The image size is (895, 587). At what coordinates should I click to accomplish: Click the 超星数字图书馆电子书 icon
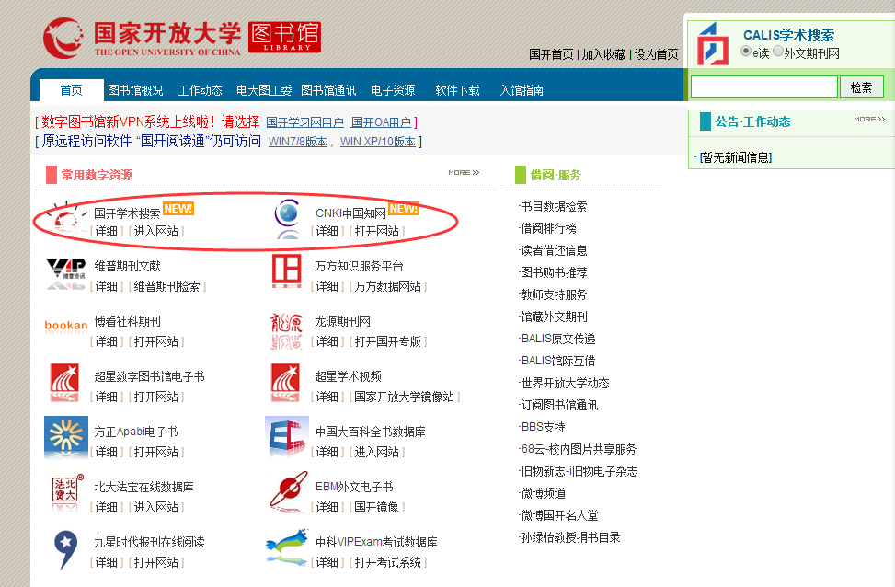tap(64, 383)
